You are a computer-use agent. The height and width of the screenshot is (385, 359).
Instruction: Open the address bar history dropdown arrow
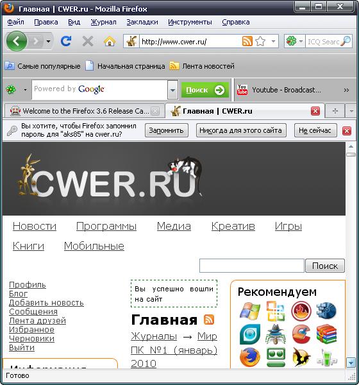tap(273, 41)
